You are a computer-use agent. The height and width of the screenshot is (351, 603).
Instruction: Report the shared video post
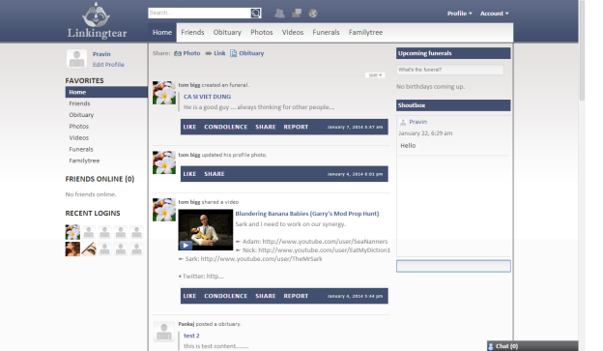click(296, 296)
